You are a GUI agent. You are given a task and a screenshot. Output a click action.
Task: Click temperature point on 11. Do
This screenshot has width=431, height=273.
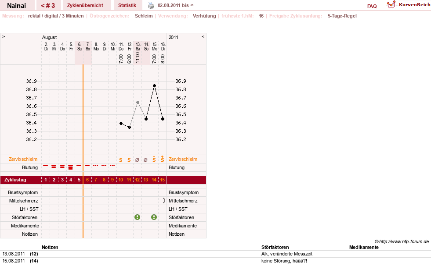coord(121,123)
